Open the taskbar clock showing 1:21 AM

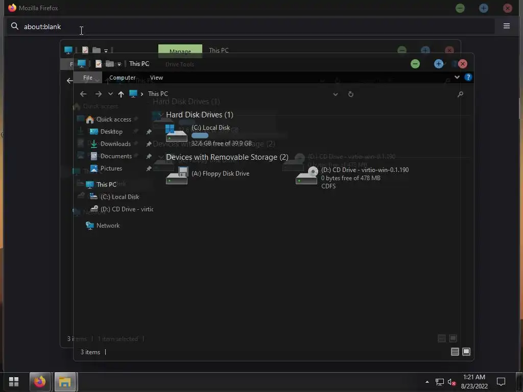474,382
